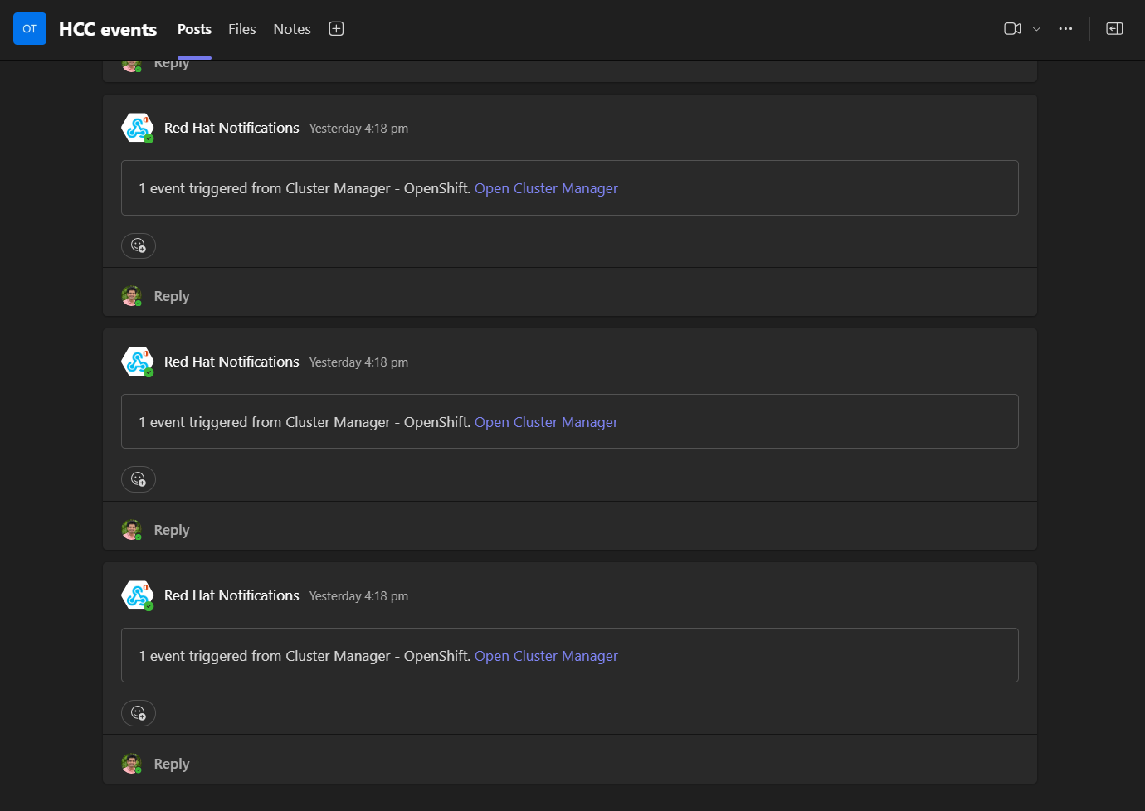The height and width of the screenshot is (811, 1145).
Task: Reply to the first Red Hat notification
Action: [x=172, y=296]
